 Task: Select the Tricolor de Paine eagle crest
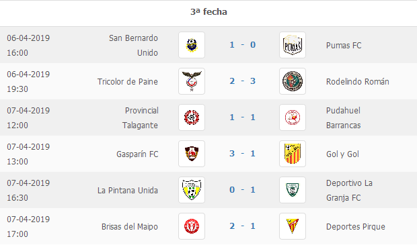coord(192,81)
